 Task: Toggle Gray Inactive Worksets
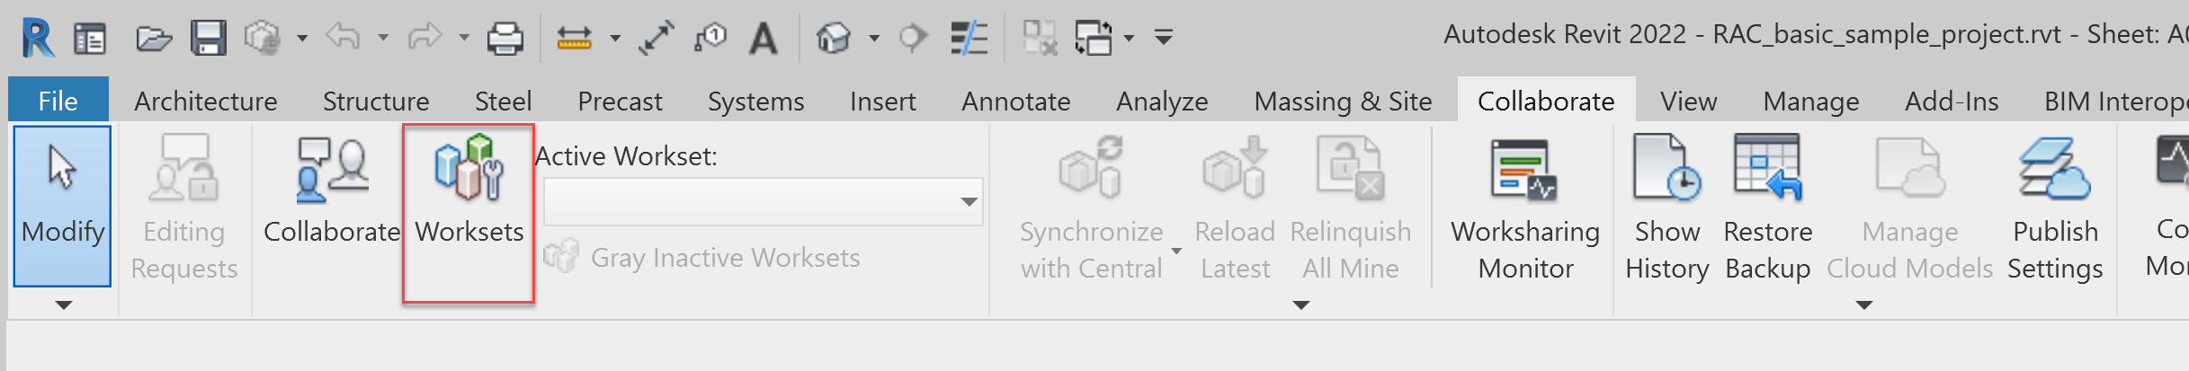coord(701,258)
